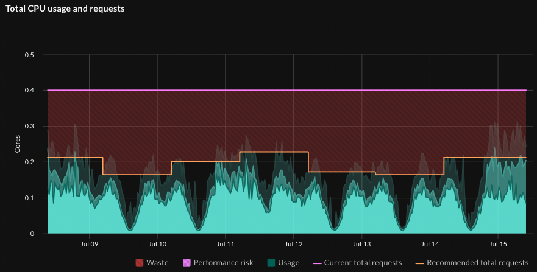
Task: Click the orange Recommended total requests line marker
Action: [x=419, y=263]
